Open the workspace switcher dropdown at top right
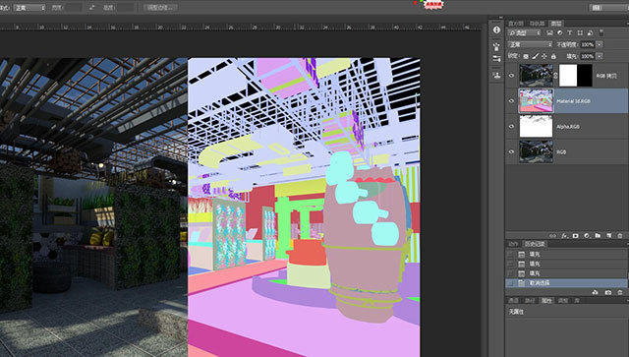Screen dimensions: 629x357 pos(609,8)
